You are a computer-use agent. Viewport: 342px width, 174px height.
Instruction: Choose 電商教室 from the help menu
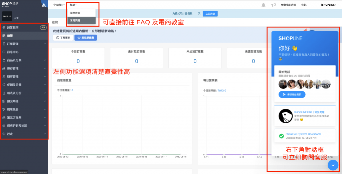coord(75,13)
